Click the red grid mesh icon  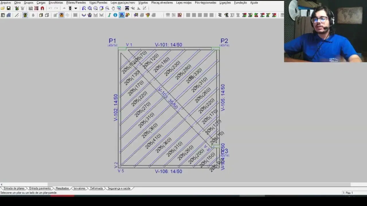pyautogui.click(x=180, y=15)
